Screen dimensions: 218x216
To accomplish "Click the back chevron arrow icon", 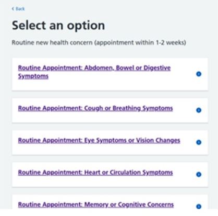I will pos(13,9).
